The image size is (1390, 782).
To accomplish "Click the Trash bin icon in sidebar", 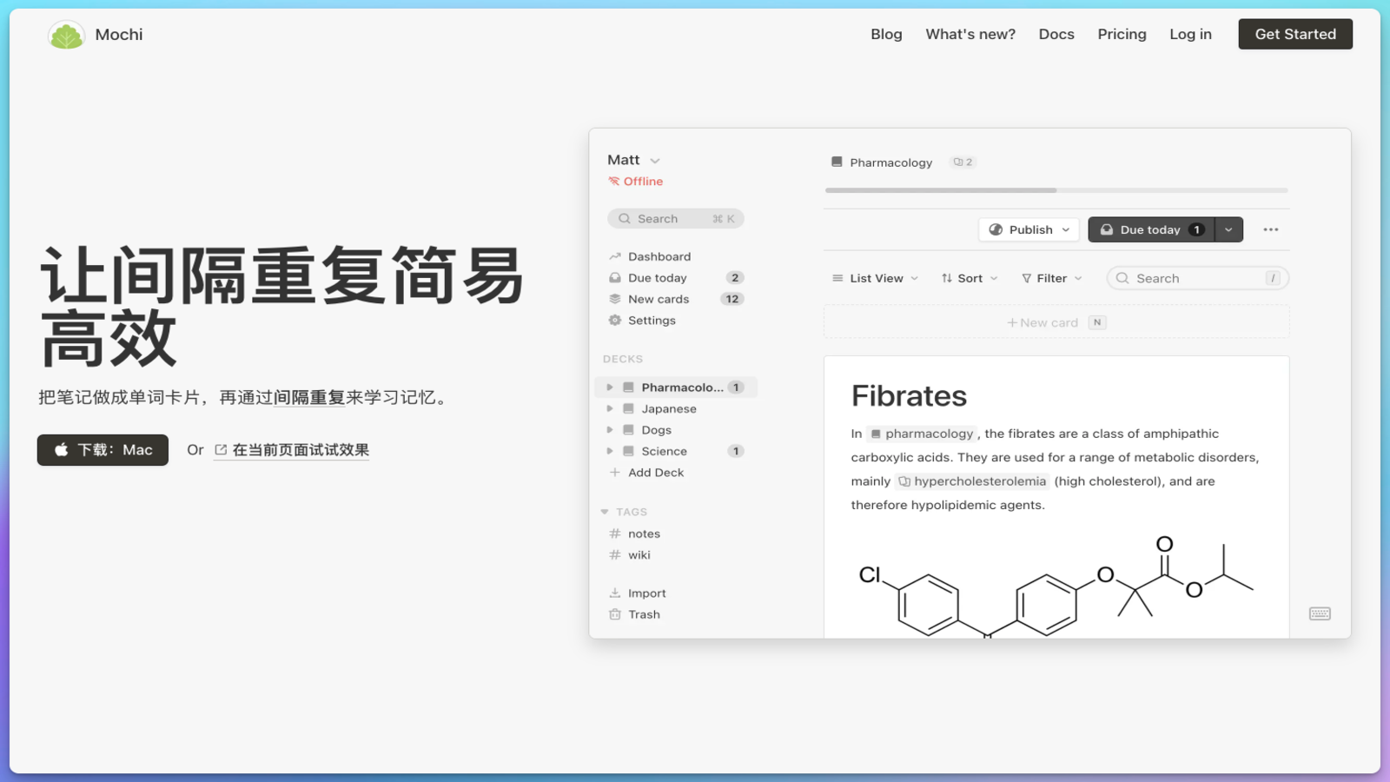I will pyautogui.click(x=615, y=614).
